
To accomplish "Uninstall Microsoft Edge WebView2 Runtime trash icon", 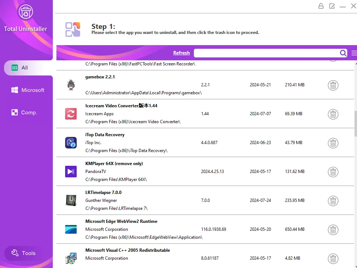I will tap(333, 230).
